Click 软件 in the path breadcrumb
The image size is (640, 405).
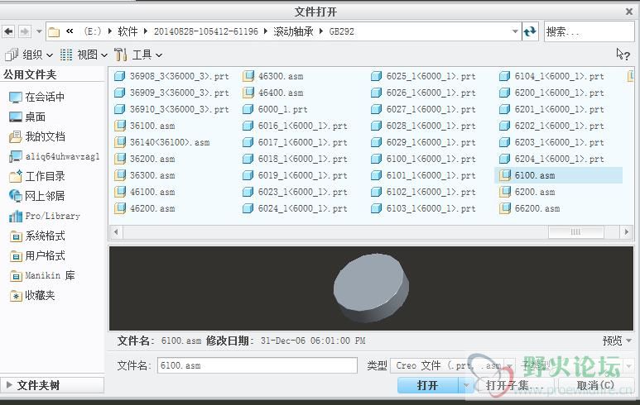coord(128,31)
